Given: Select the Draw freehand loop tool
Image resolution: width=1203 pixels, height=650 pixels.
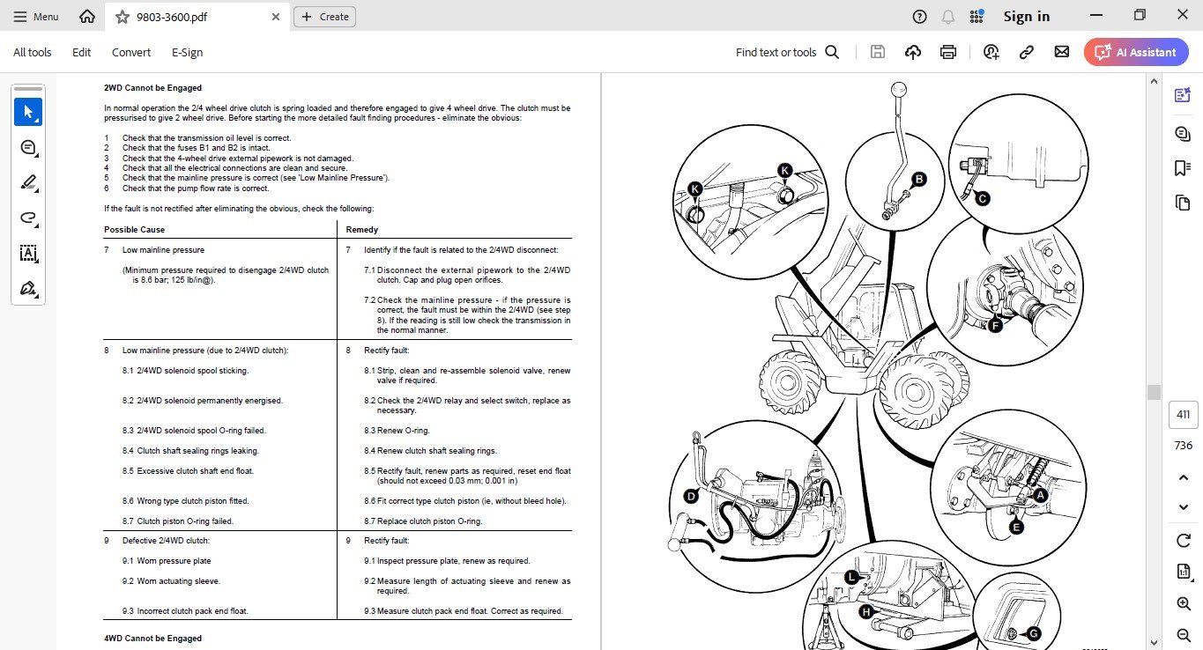Looking at the screenshot, I should [28, 218].
